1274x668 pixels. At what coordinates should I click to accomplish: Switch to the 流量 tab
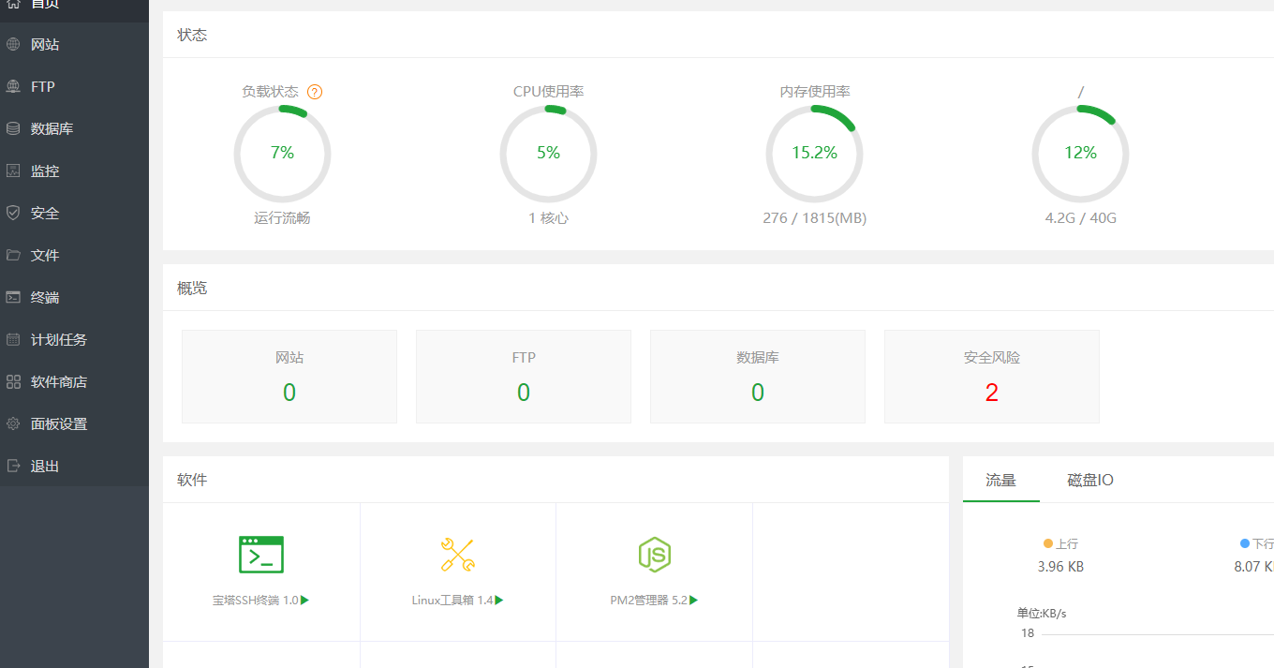(1000, 480)
